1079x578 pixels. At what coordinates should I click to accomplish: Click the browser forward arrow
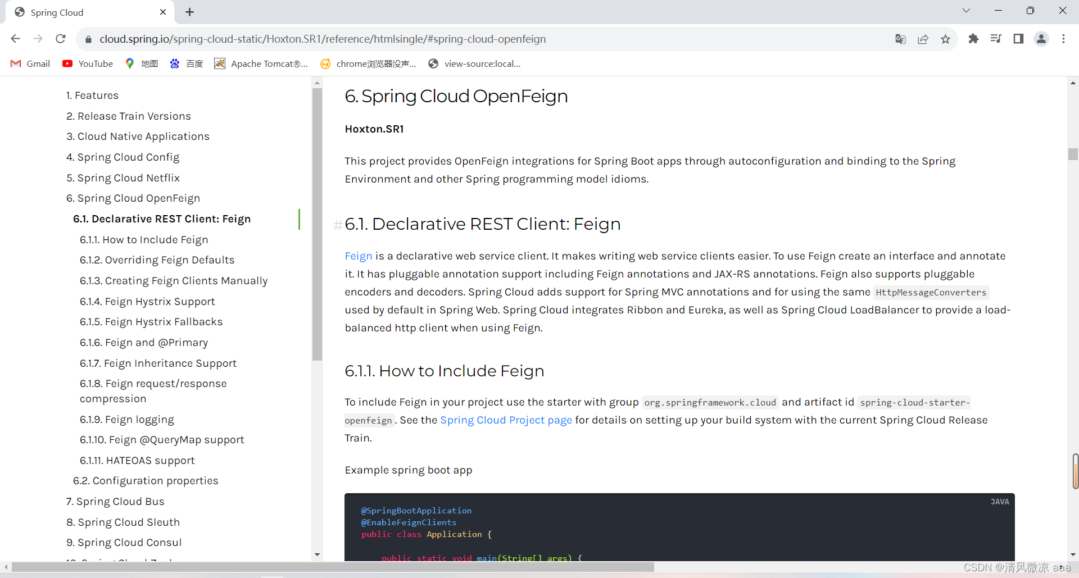[38, 39]
